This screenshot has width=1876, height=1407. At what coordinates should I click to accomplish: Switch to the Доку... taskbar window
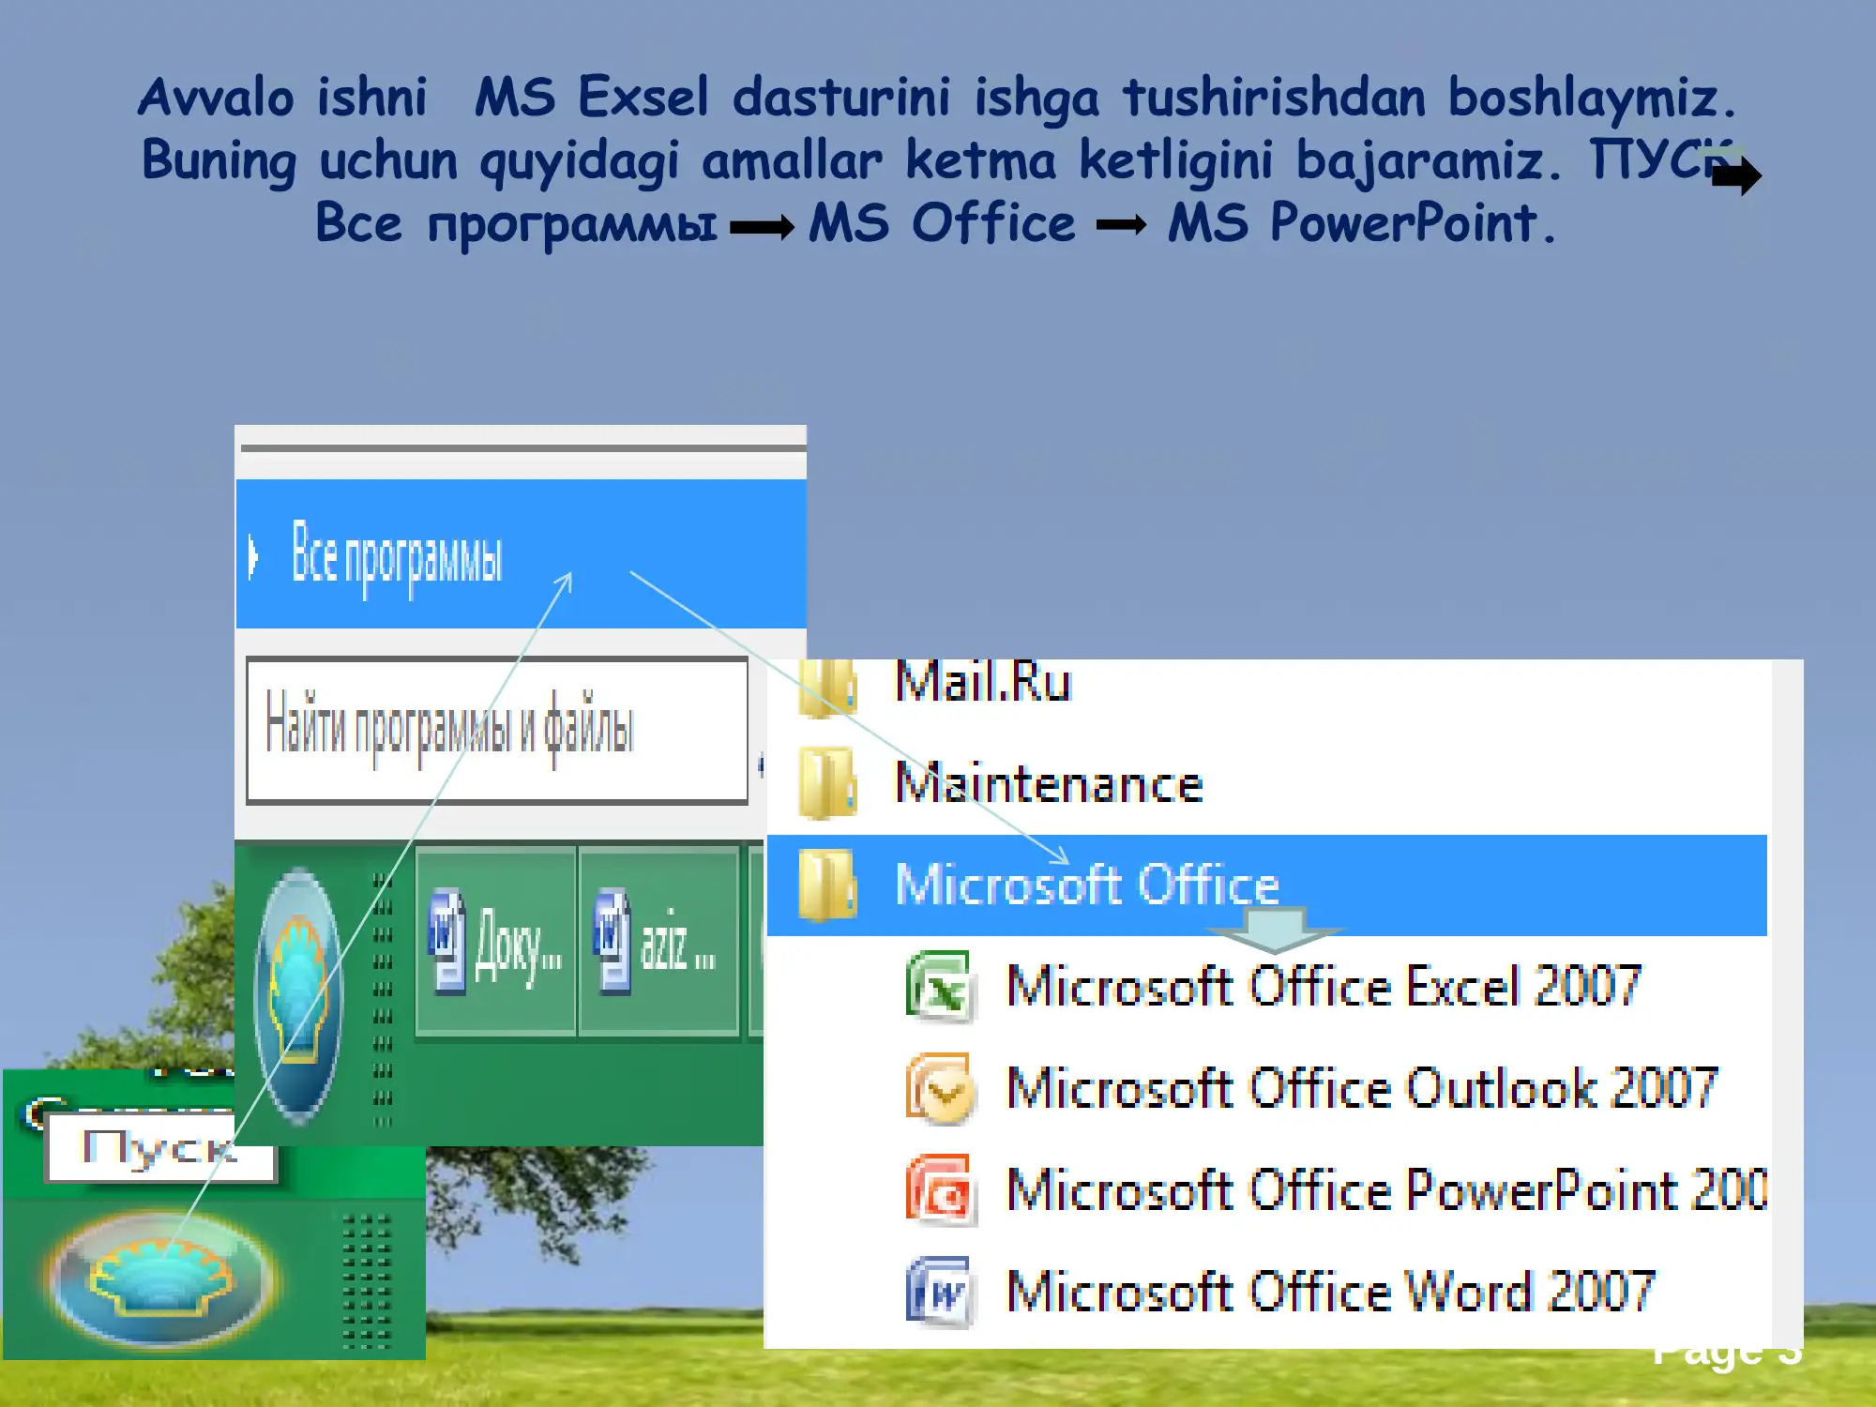click(495, 942)
